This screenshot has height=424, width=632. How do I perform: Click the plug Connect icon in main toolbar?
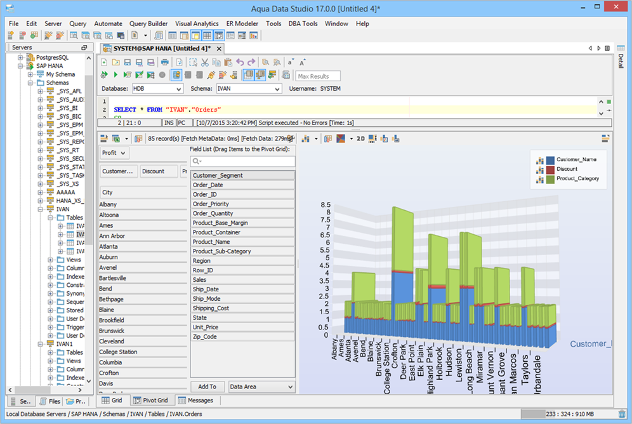coord(48,36)
